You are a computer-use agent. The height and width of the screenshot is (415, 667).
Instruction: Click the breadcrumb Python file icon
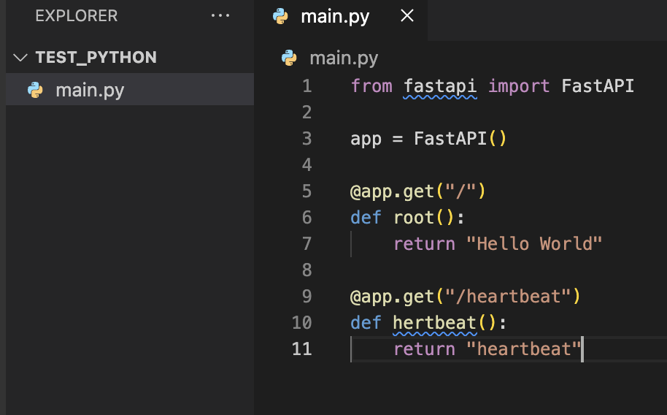point(289,58)
